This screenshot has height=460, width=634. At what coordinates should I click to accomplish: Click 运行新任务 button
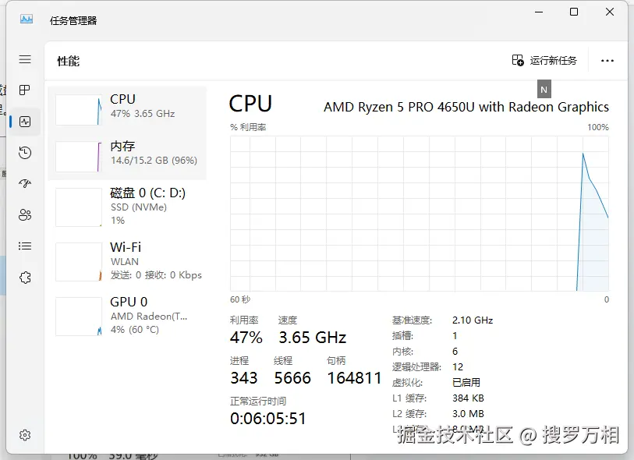(544, 60)
